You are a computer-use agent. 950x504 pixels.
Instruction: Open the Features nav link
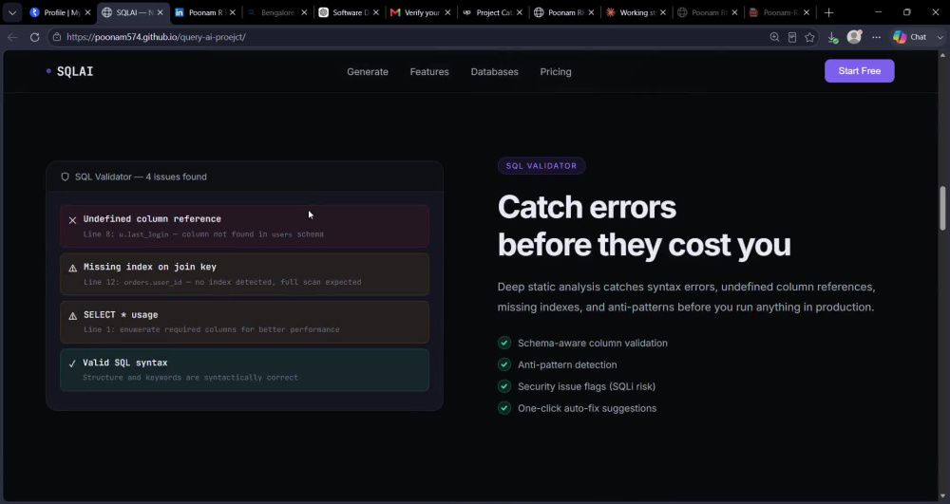tap(429, 71)
